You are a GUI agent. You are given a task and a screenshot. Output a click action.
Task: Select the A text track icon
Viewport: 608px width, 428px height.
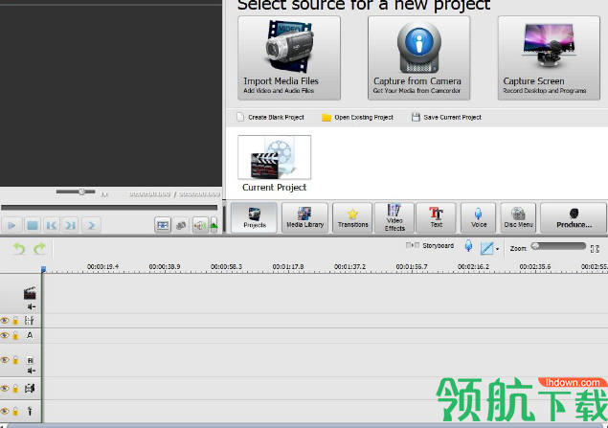(x=30, y=335)
